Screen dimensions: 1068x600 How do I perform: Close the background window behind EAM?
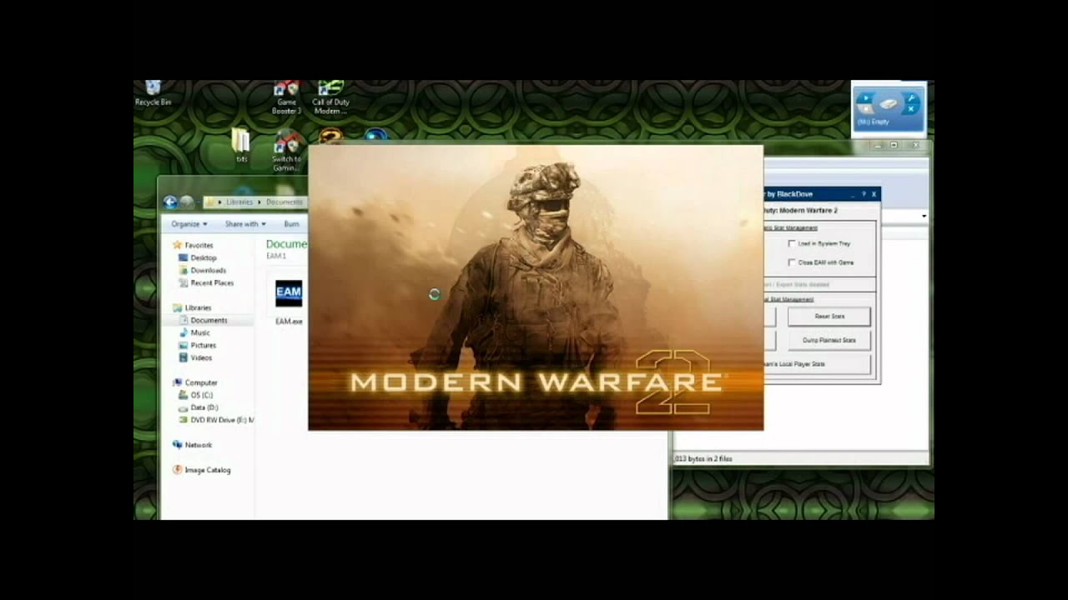(x=914, y=145)
